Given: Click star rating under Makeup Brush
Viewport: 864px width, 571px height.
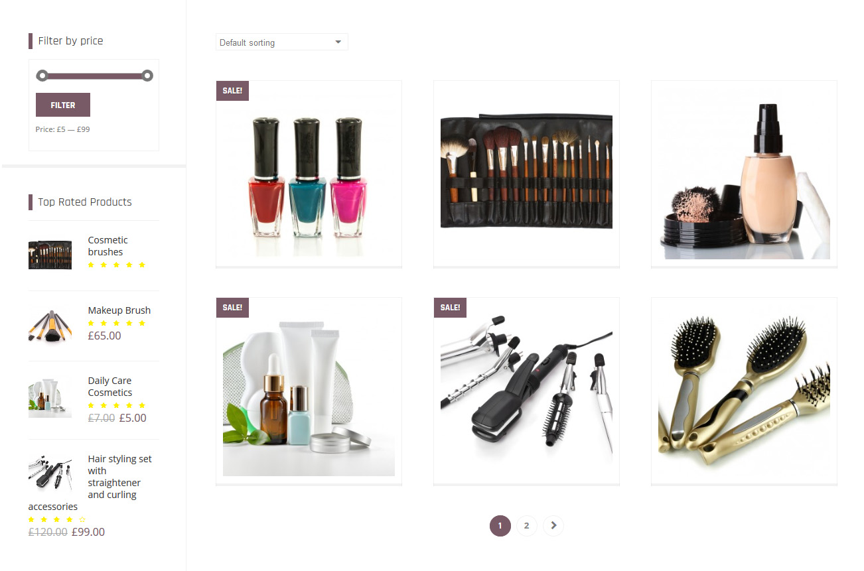Looking at the screenshot, I should 117,324.
